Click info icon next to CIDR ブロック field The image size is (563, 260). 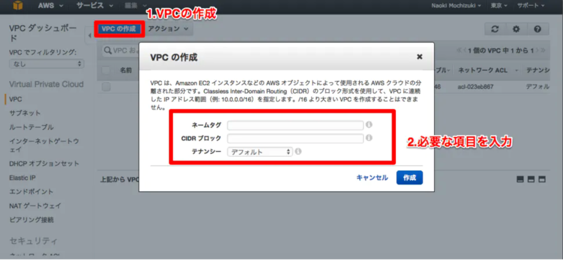pos(369,138)
